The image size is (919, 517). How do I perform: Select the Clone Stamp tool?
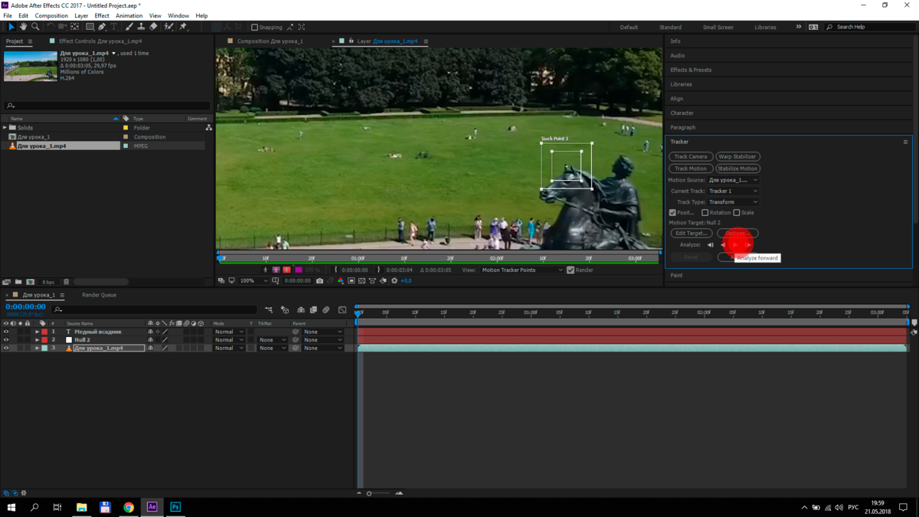(x=141, y=27)
